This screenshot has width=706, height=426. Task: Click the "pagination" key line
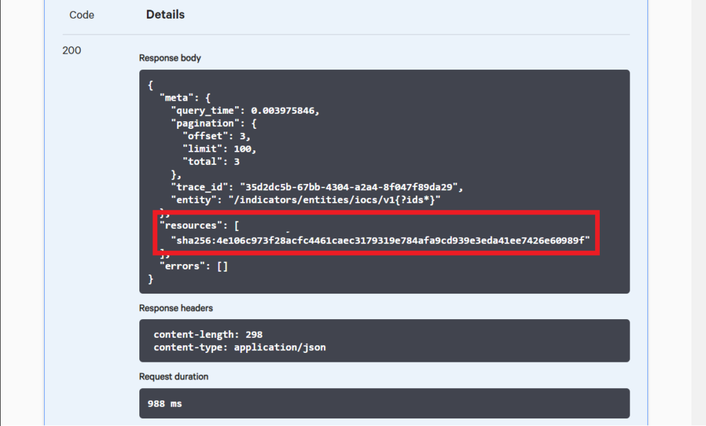(x=214, y=123)
